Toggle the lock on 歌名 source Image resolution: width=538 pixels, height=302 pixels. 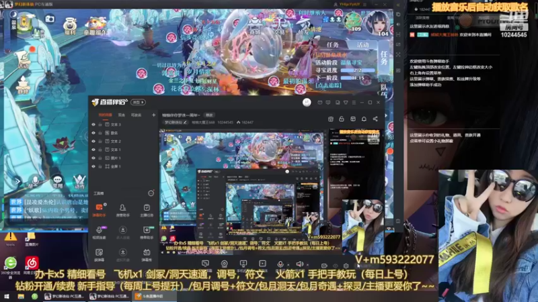pos(100,133)
